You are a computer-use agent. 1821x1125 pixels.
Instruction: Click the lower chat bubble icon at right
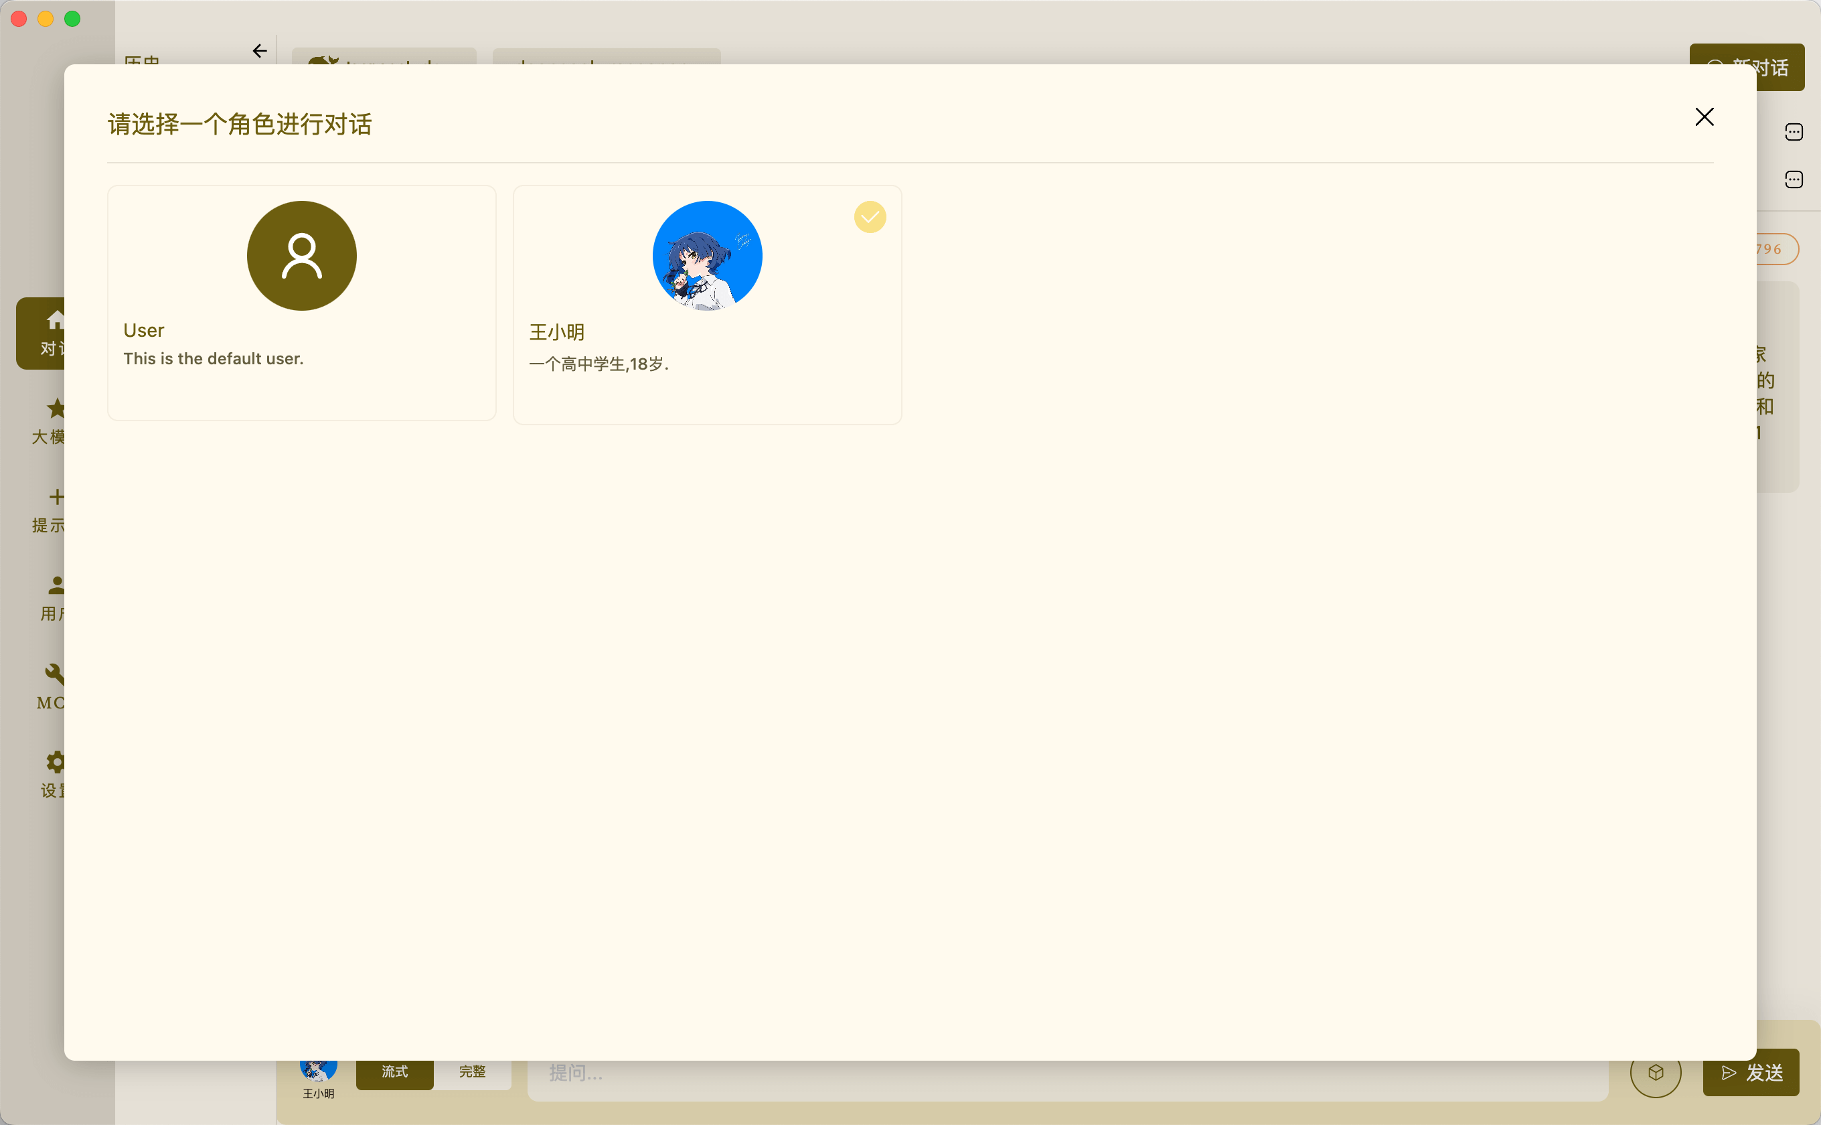[x=1794, y=179]
